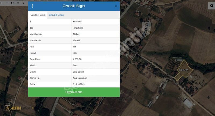Select the Öznitelik Bilgisi tab
Viewport: 215px width, 116px height.
click(x=38, y=15)
